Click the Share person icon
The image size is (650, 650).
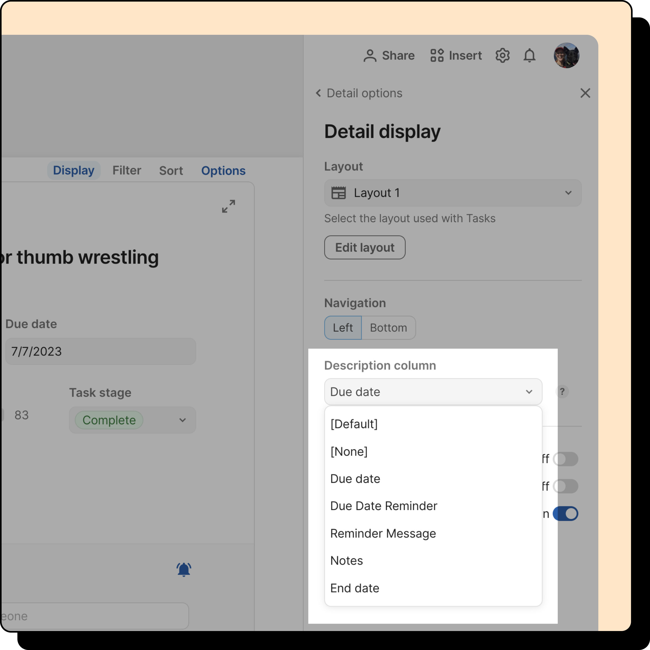tap(370, 56)
